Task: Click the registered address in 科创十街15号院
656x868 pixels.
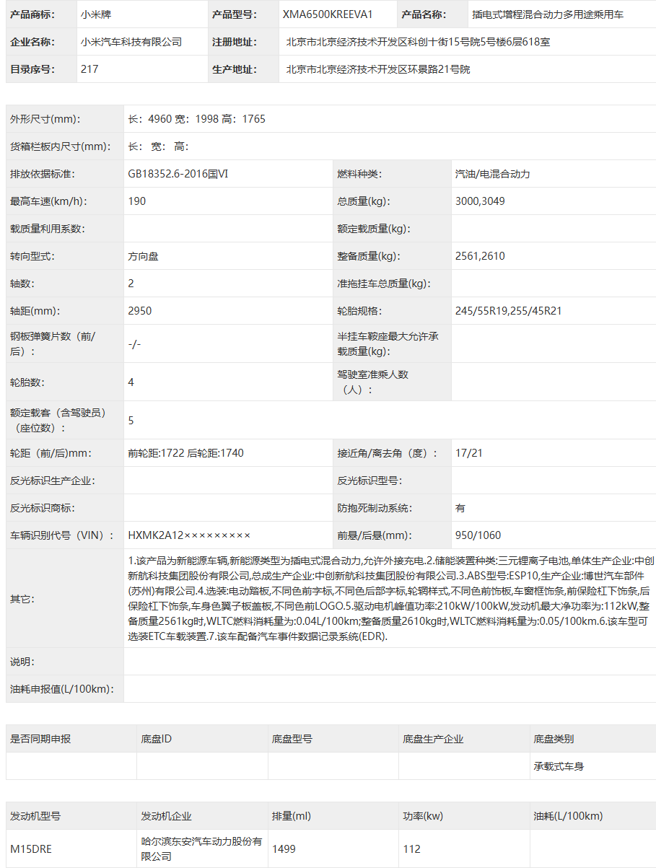Action: (418, 42)
